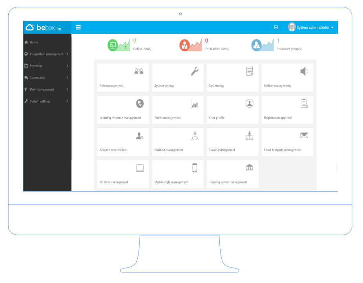Open Grade management hierarchy icon
Screen dimensions: 363x283
250,137
